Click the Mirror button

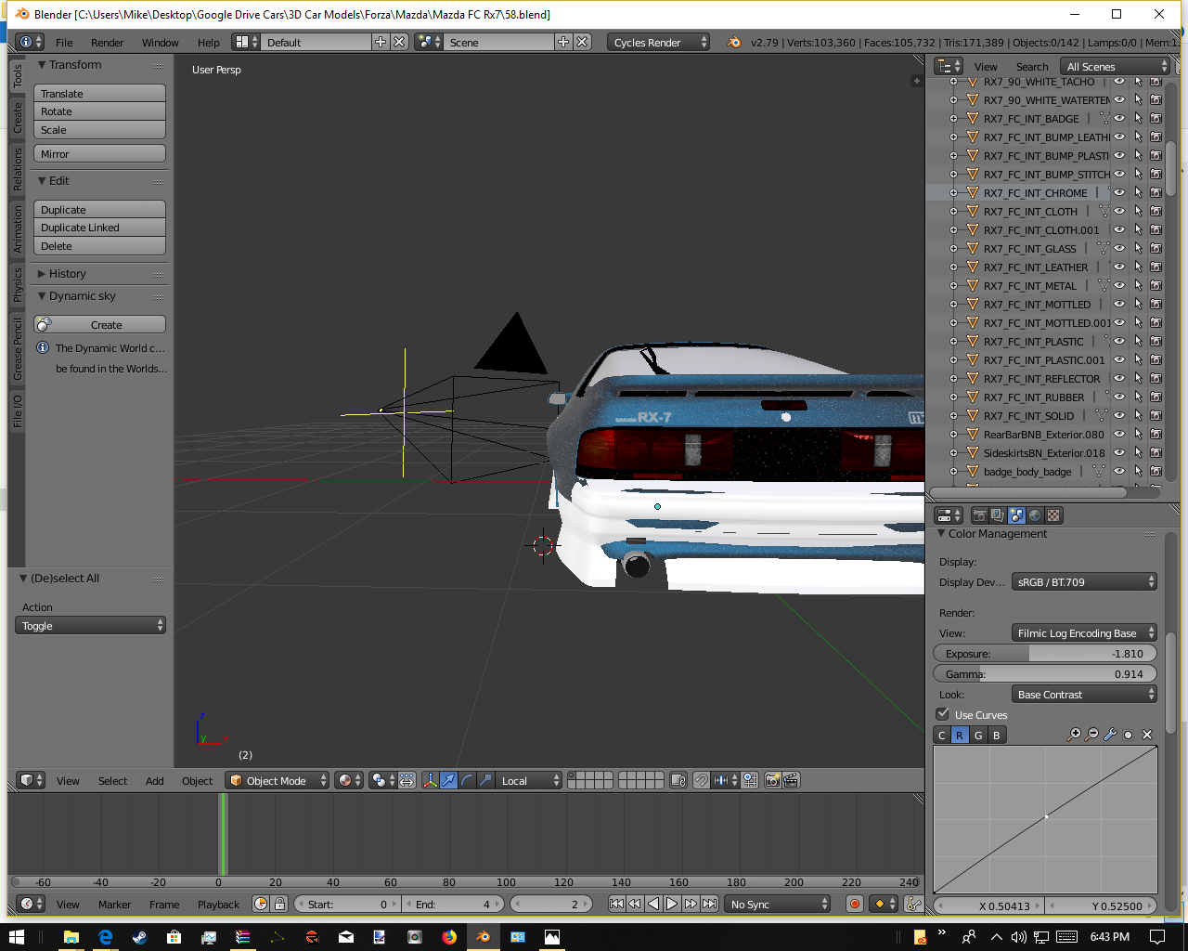click(x=99, y=154)
